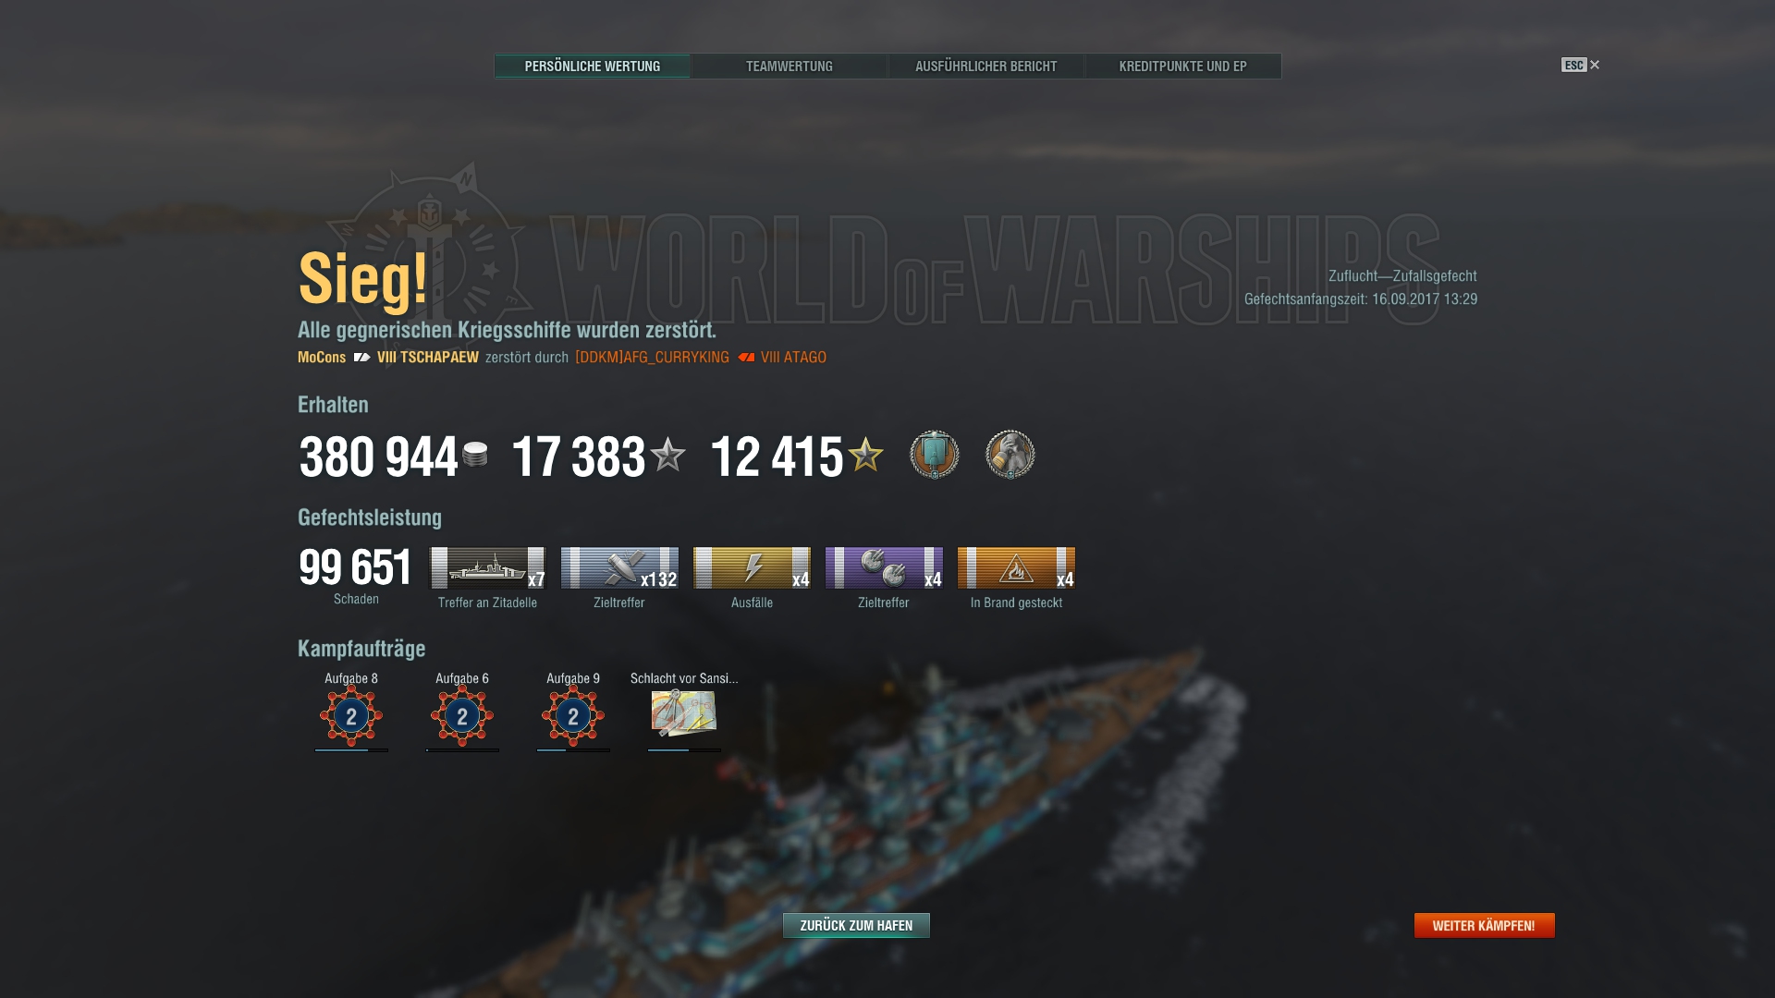Screen dimensions: 1775x998
Task: Click the x132 target hits ribbon
Action: pos(619,567)
